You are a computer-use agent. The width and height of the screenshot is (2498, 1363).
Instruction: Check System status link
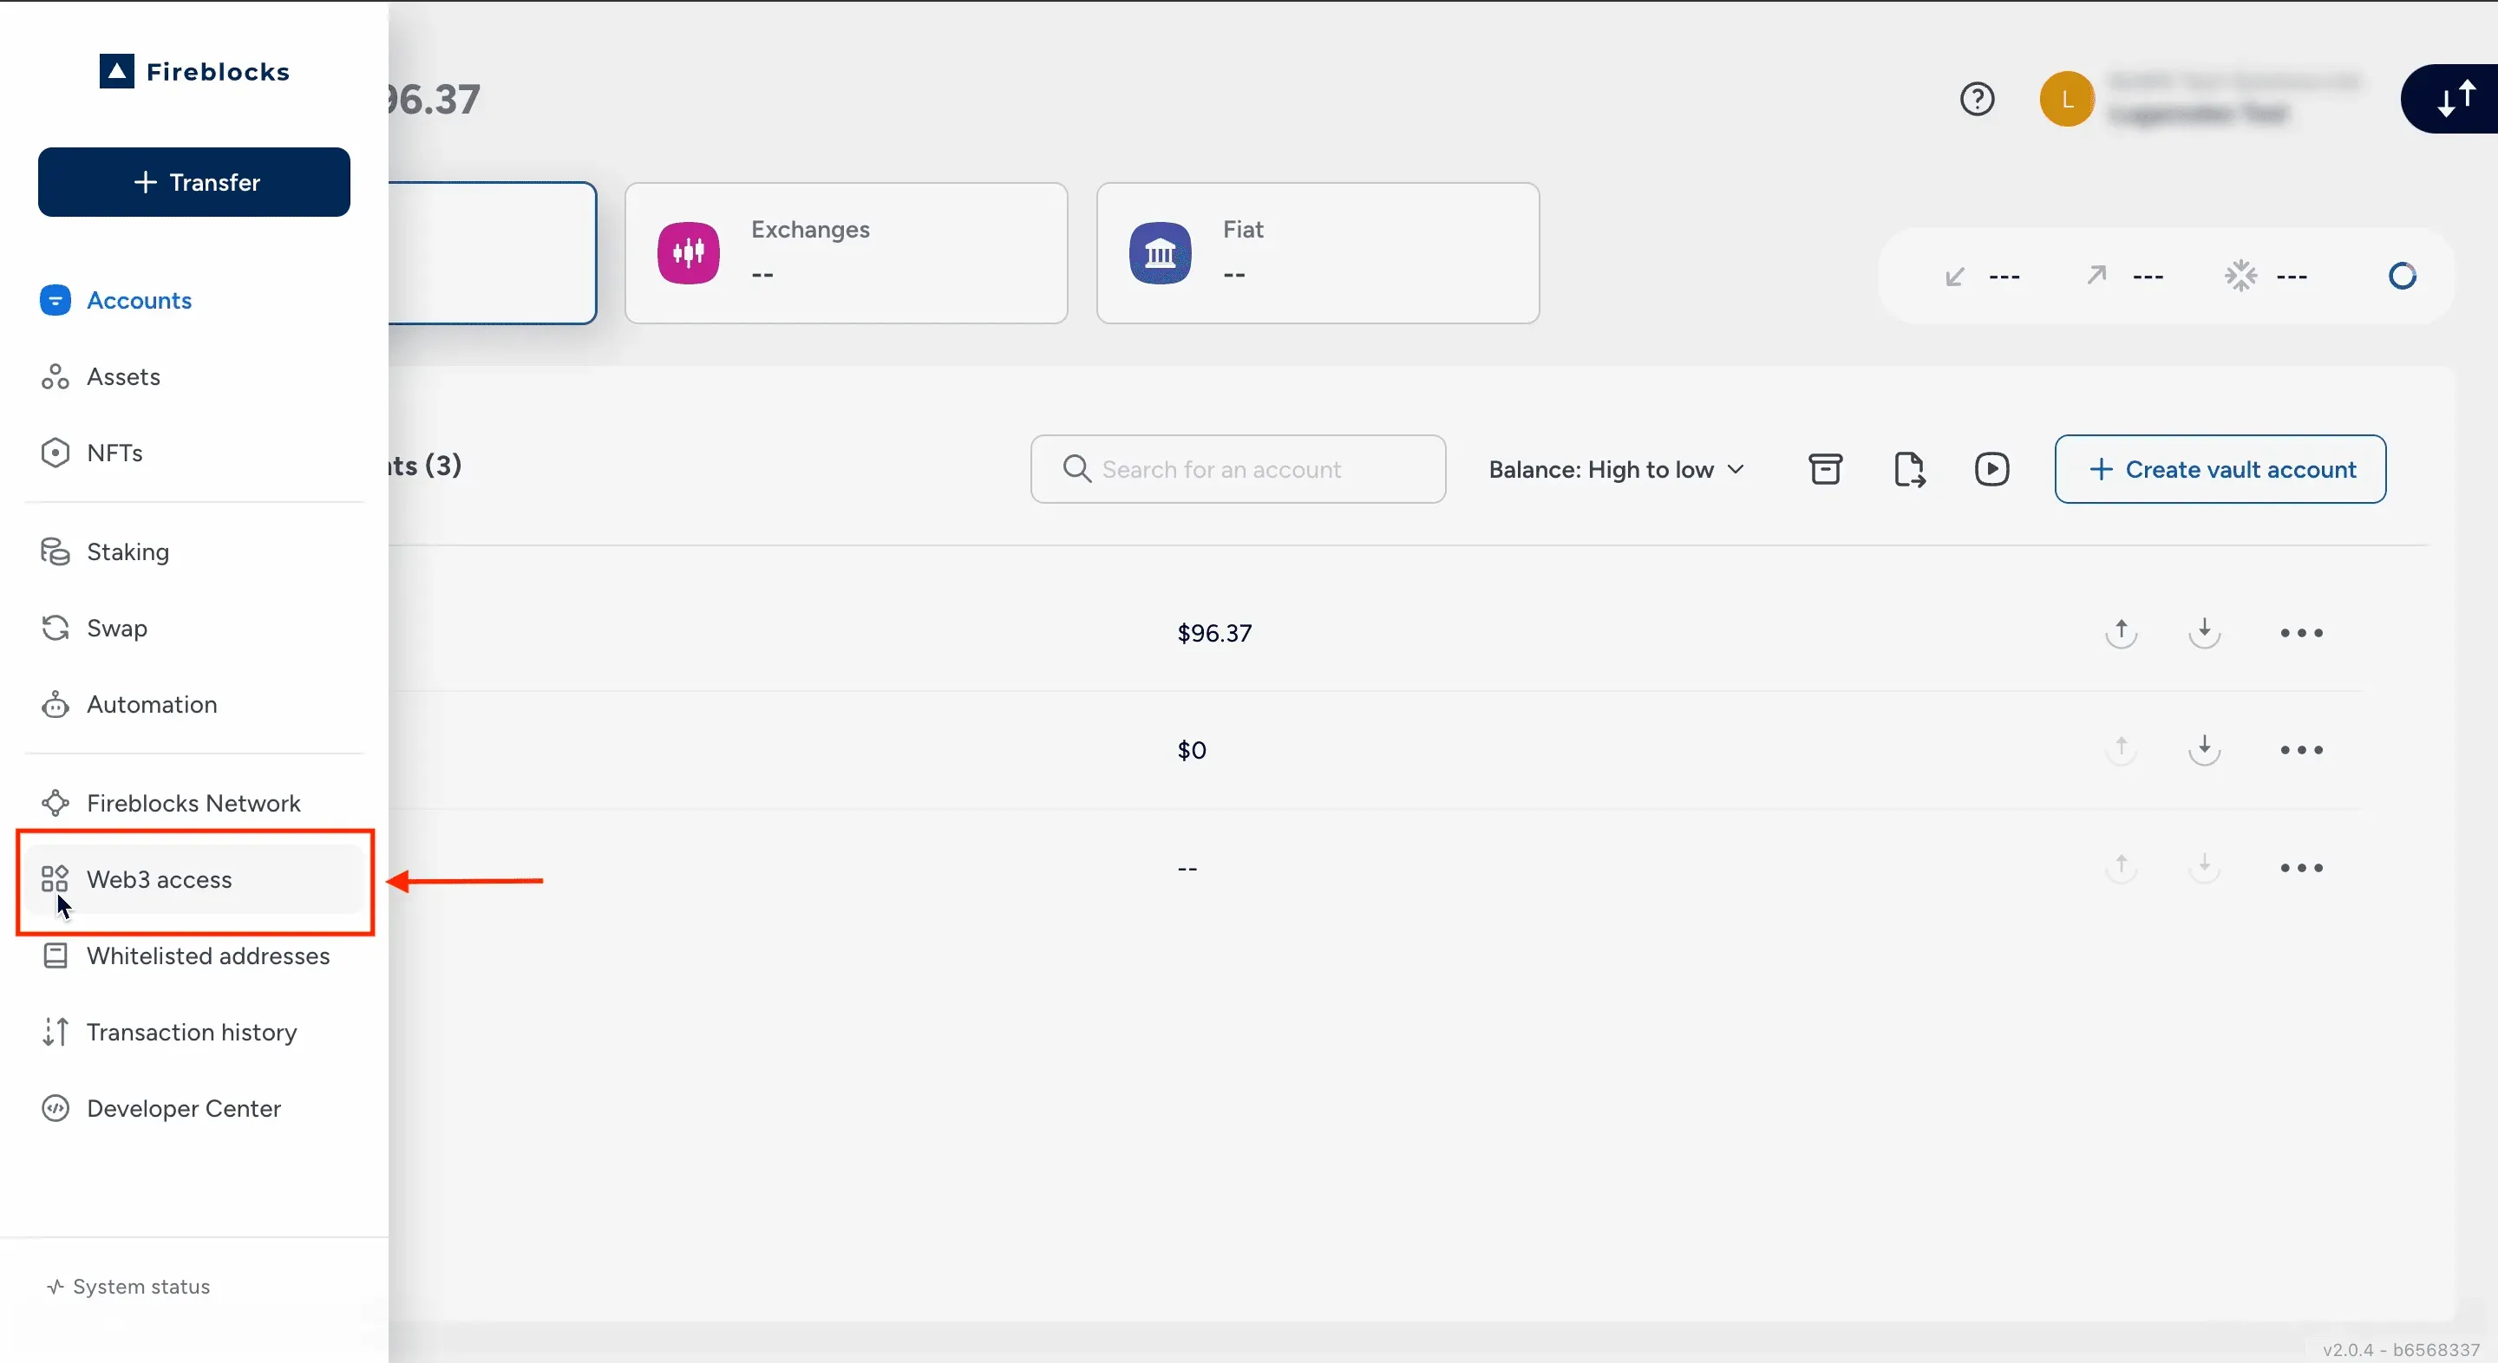[x=128, y=1287]
